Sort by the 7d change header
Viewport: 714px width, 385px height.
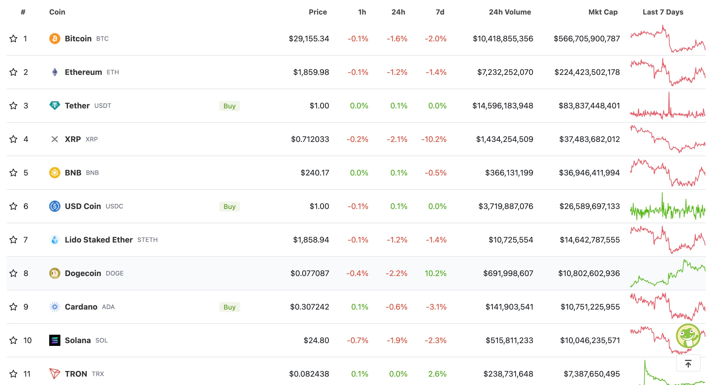(440, 12)
